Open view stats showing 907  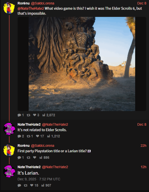click(46, 185)
